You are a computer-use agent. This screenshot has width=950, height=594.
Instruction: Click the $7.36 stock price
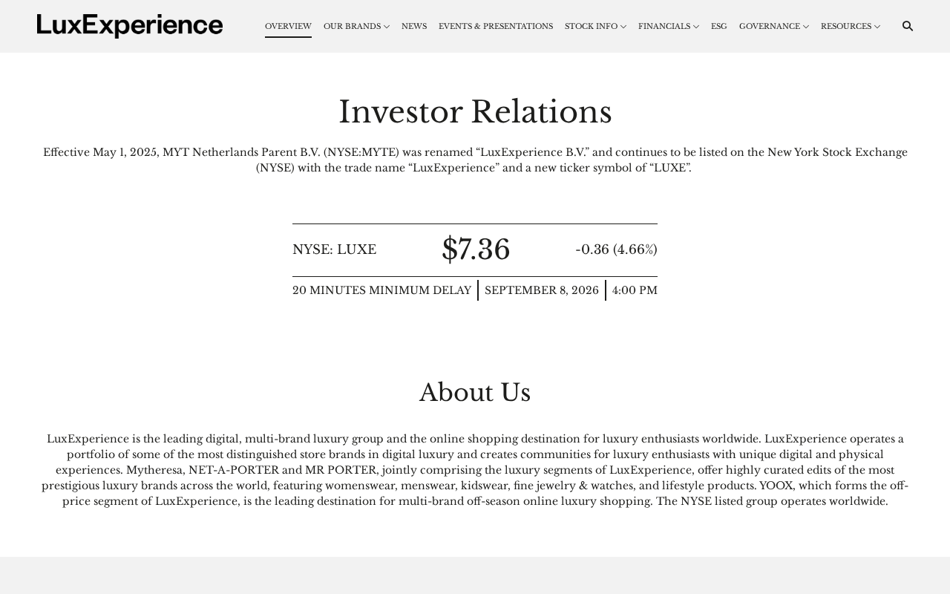476,249
